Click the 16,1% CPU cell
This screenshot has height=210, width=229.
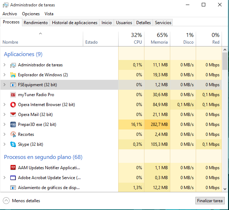click(131, 125)
